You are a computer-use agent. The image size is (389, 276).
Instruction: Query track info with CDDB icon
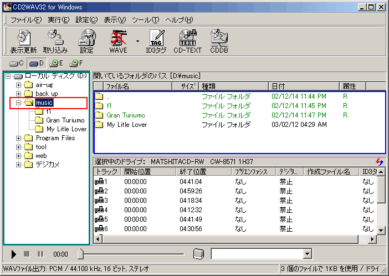(219, 41)
